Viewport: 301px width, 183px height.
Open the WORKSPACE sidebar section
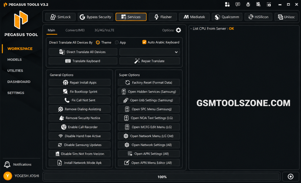click(x=20, y=49)
